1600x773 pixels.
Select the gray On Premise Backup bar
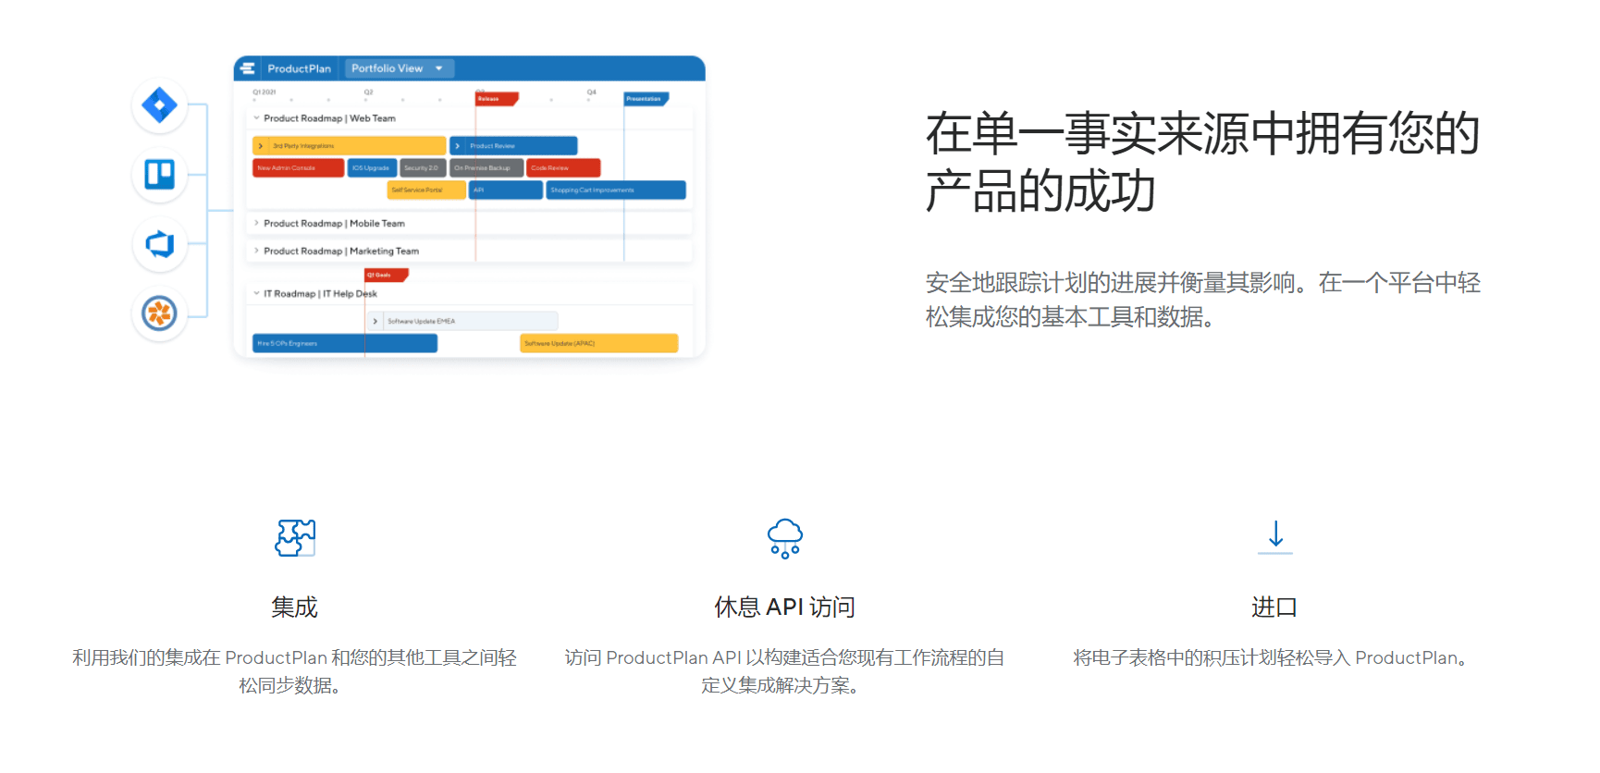[x=486, y=168]
